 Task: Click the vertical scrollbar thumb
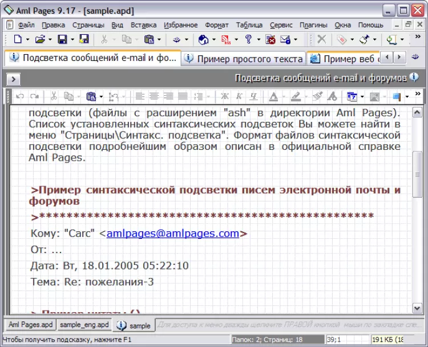(417, 174)
